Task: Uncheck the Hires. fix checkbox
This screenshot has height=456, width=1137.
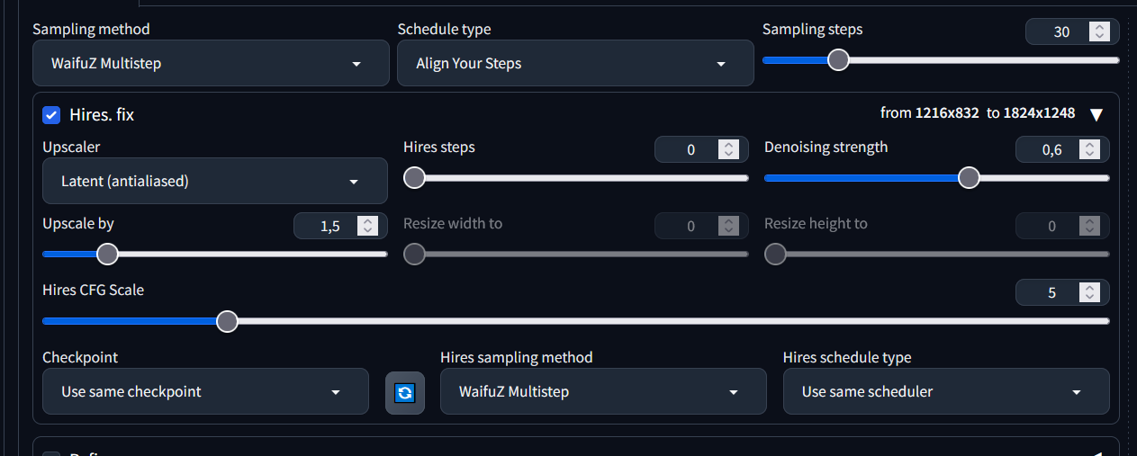Action: click(x=51, y=114)
